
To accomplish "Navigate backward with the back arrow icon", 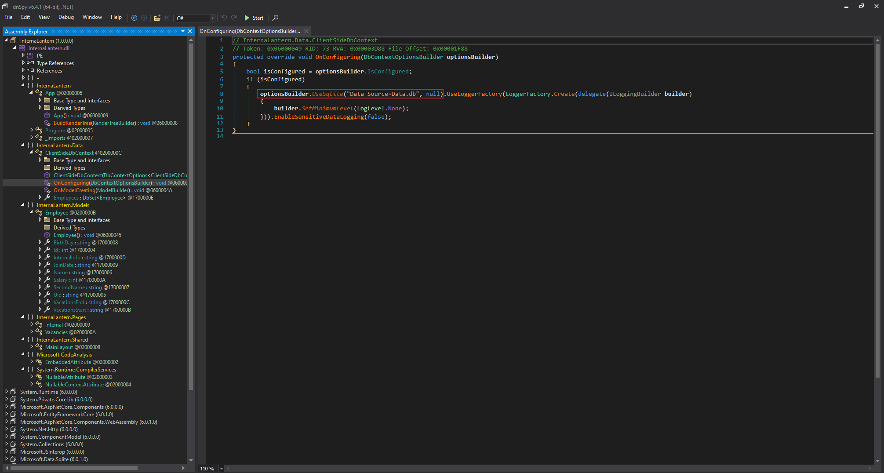I will [135, 18].
